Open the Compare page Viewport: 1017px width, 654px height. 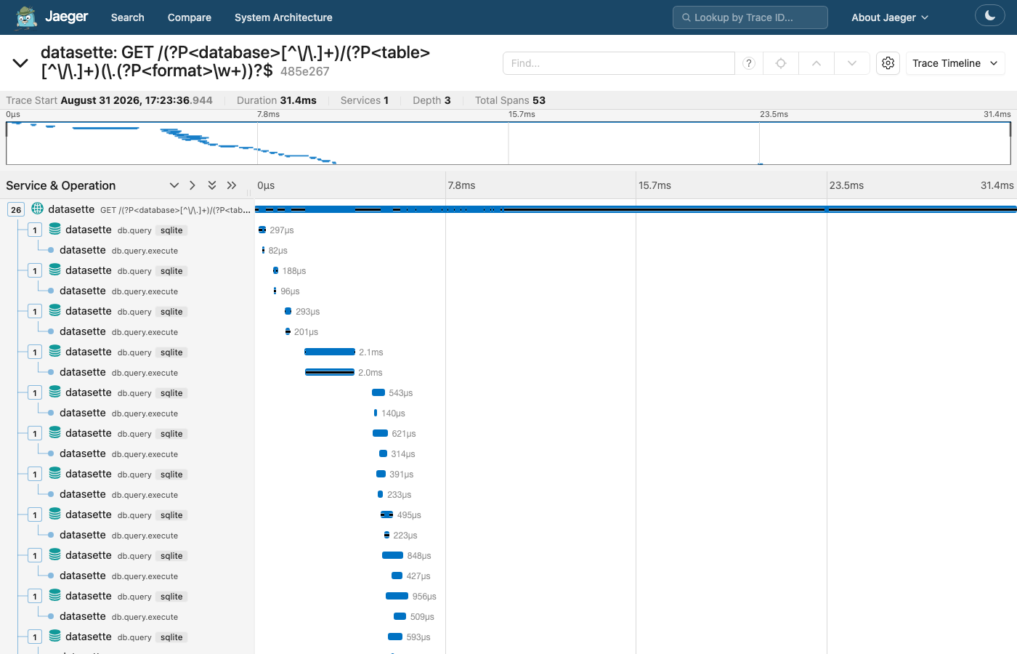[x=189, y=17]
